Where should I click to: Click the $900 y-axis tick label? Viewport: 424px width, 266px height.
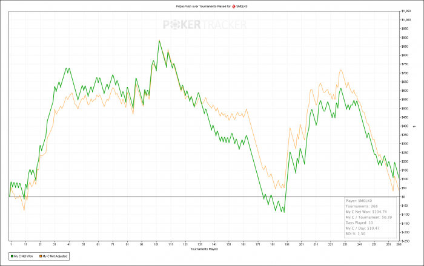(405, 37)
